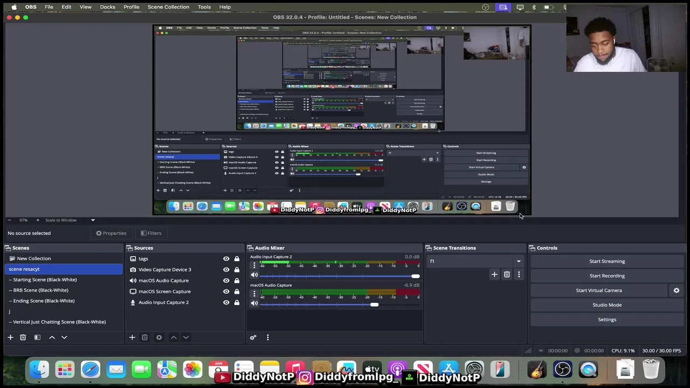Move source down in Sources list
The image size is (690, 388).
click(x=186, y=337)
